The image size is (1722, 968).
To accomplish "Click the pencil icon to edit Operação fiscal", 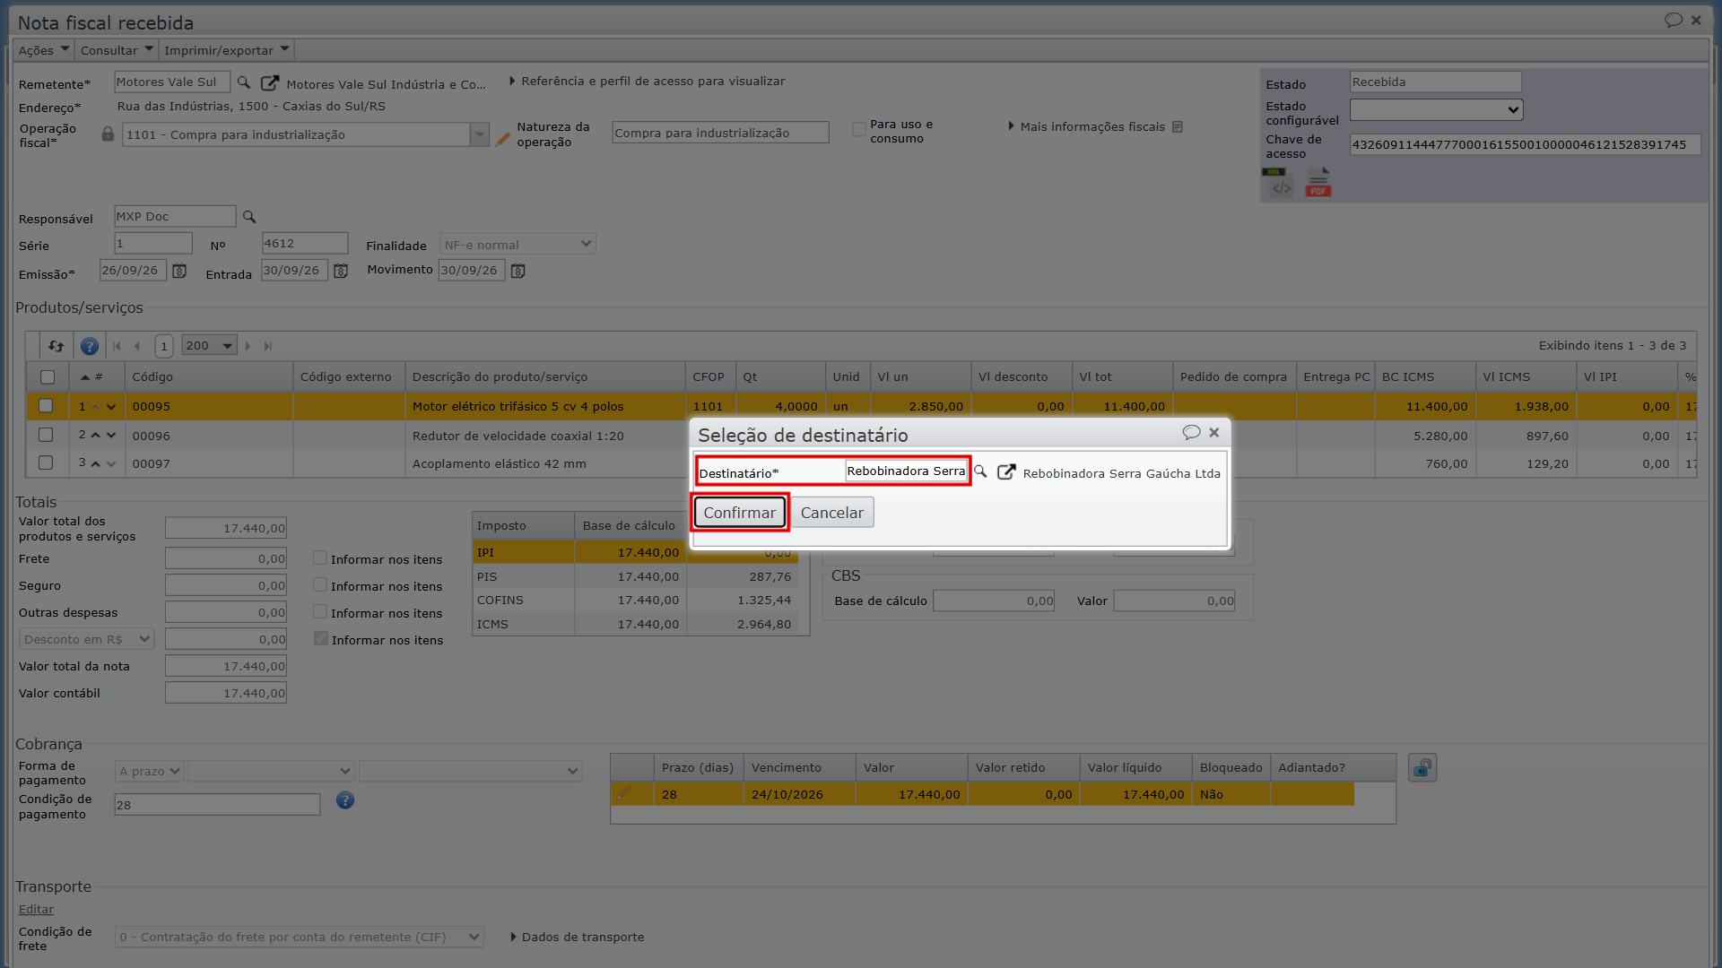I will 503,139.
